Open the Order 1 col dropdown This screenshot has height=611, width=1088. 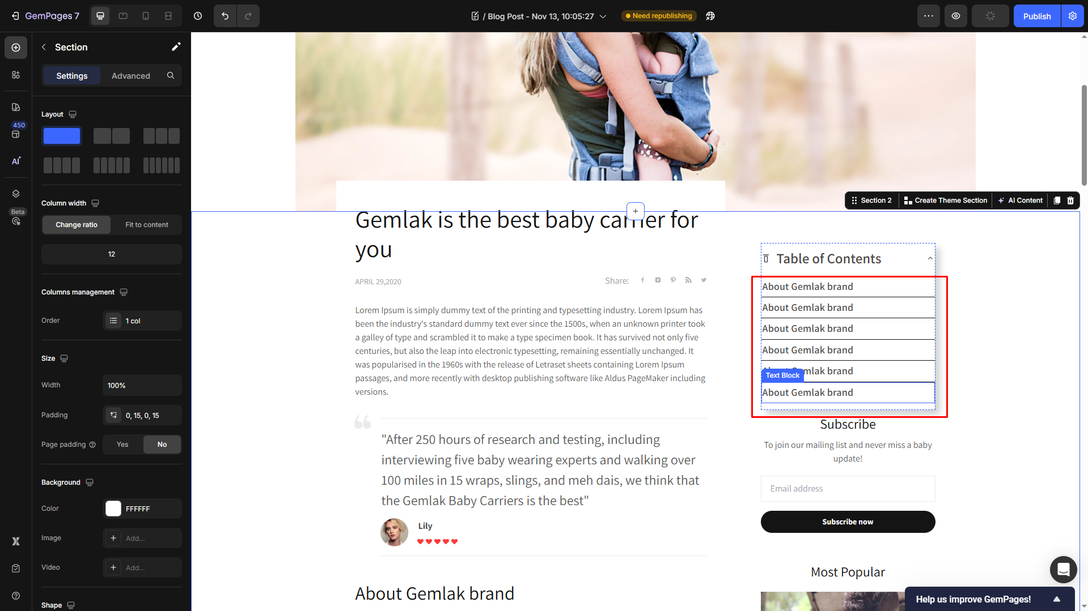tap(142, 321)
